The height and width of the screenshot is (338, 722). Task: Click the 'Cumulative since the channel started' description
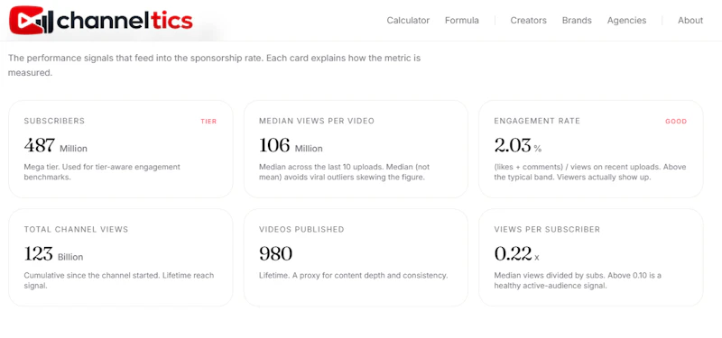[x=119, y=280]
